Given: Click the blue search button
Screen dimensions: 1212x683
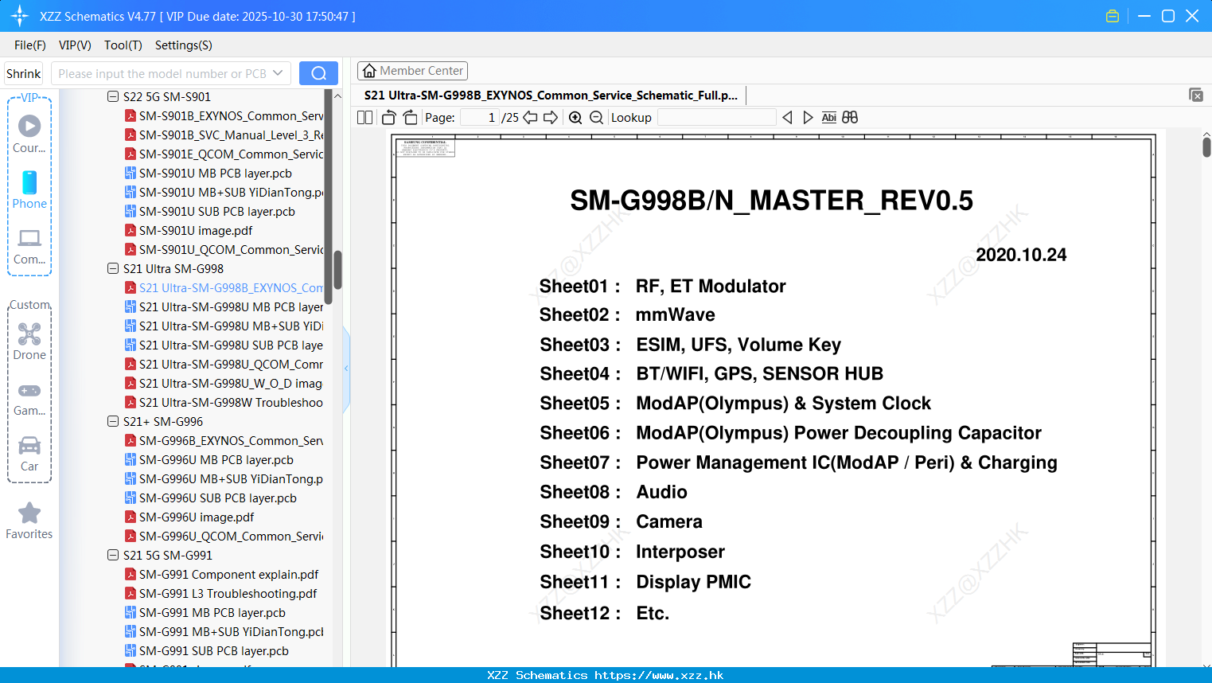Looking at the screenshot, I should (x=318, y=73).
